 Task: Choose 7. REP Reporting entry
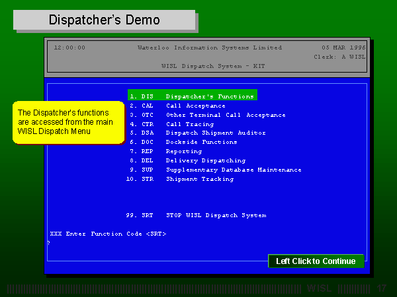coord(166,151)
